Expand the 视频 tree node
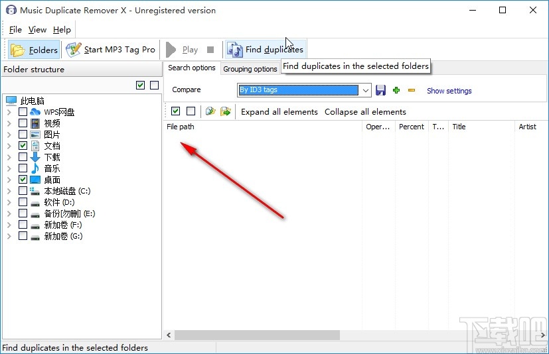The image size is (549, 354). pos(9,123)
